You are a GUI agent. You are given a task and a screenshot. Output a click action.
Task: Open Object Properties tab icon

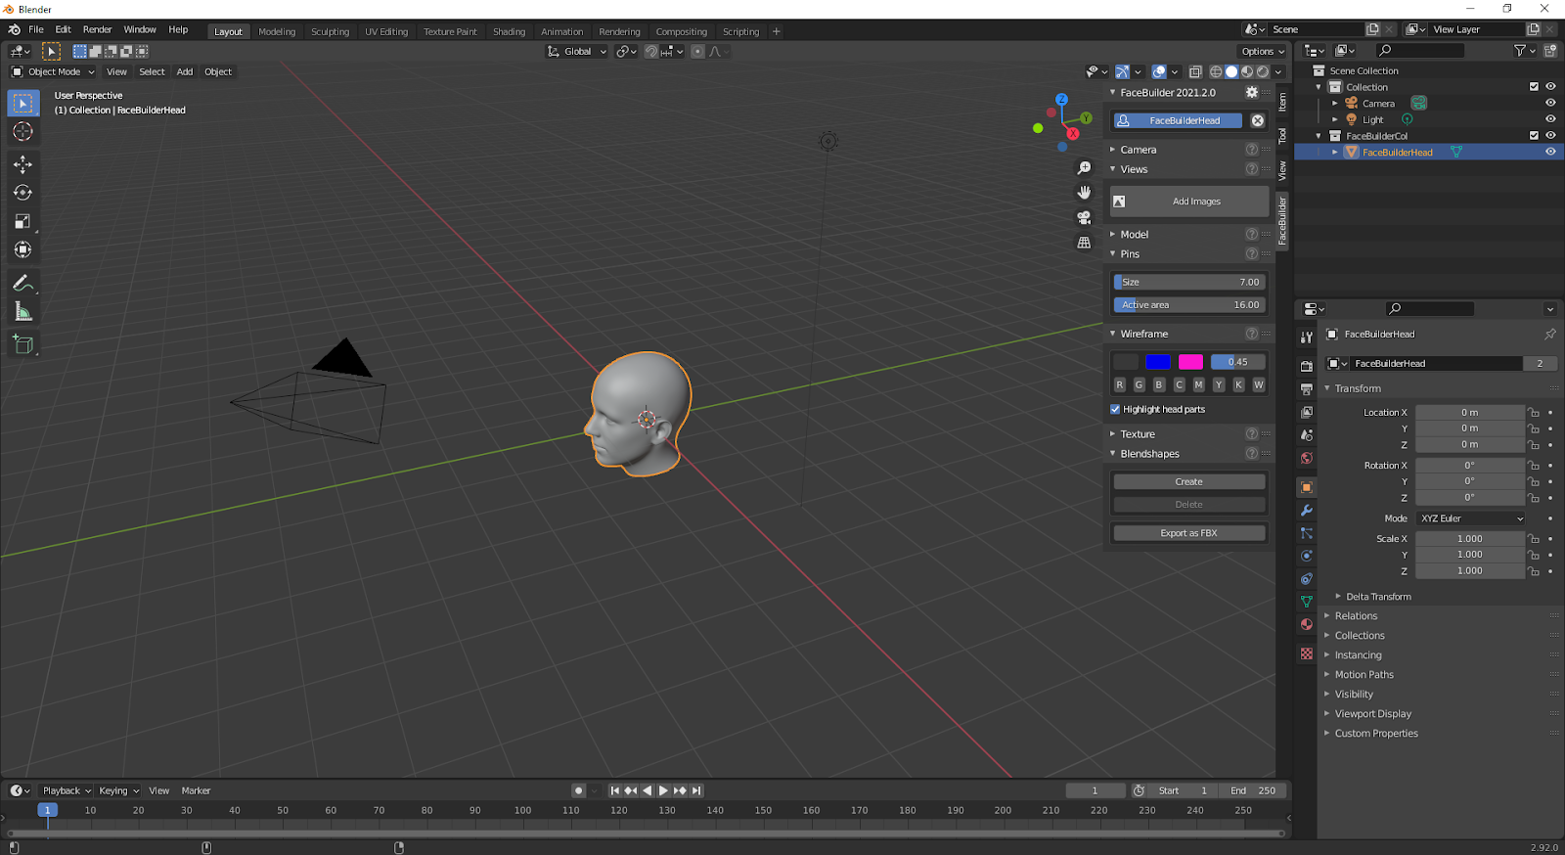[x=1307, y=487]
